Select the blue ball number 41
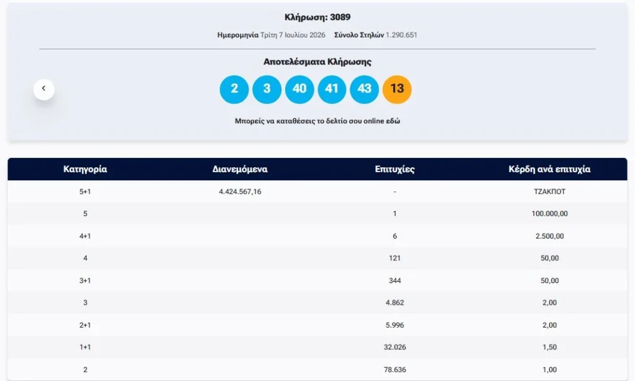The width and height of the screenshot is (635, 381). (x=332, y=89)
